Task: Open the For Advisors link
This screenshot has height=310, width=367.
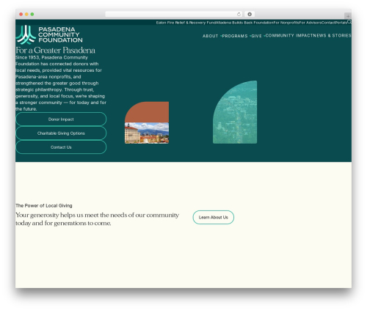Action: (x=310, y=23)
